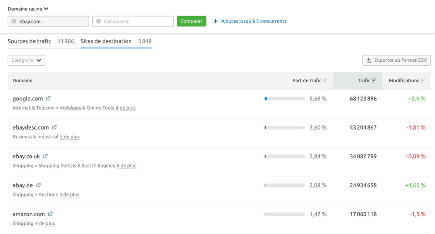
Task: Click count 11 906 beside Sources de trafic
Action: point(66,41)
